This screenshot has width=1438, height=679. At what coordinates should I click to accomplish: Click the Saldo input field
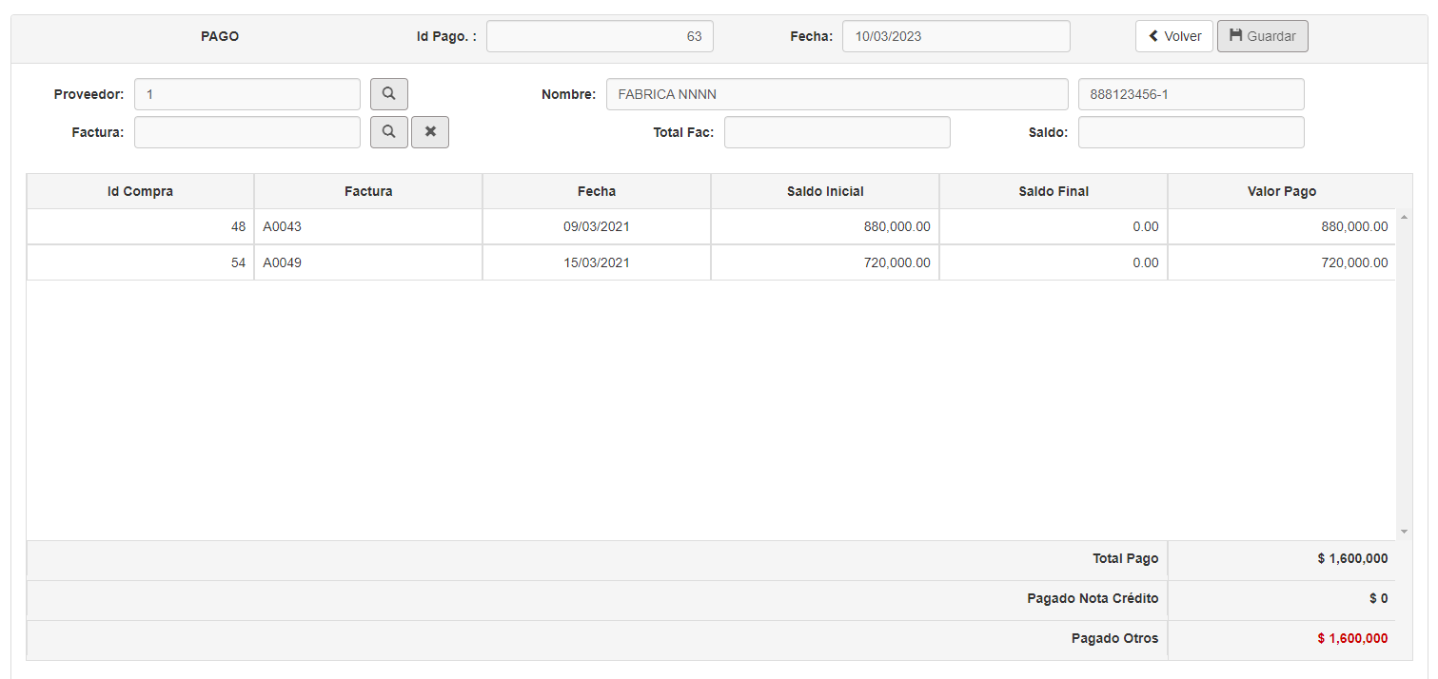tap(1191, 132)
